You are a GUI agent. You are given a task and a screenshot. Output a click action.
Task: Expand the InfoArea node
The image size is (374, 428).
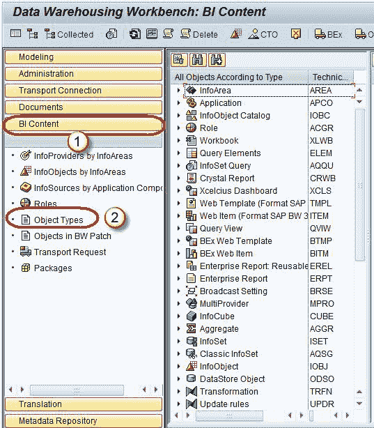click(179, 91)
